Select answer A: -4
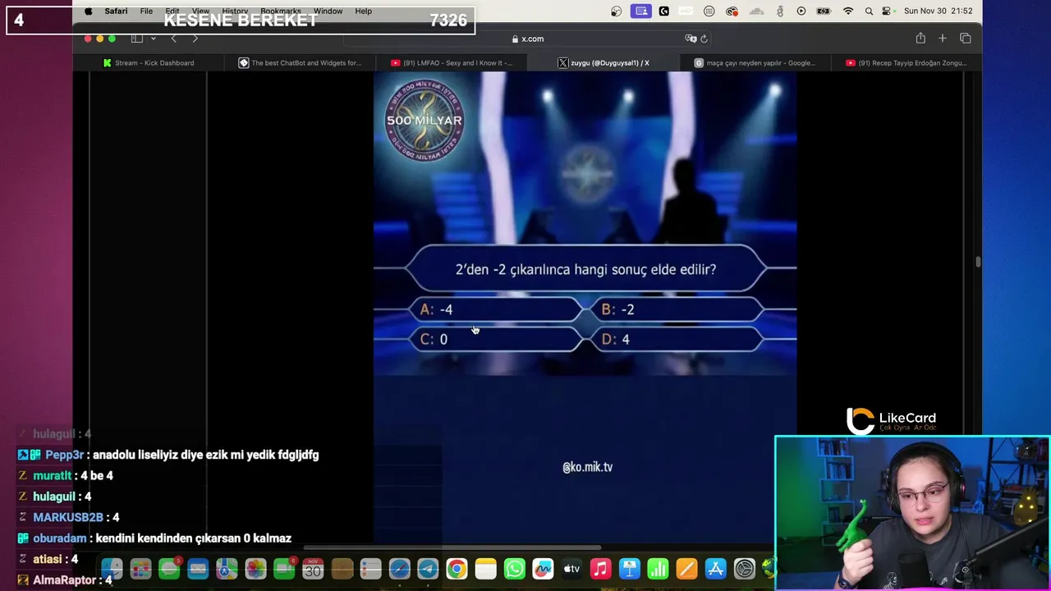1051x591 pixels. pos(496,309)
